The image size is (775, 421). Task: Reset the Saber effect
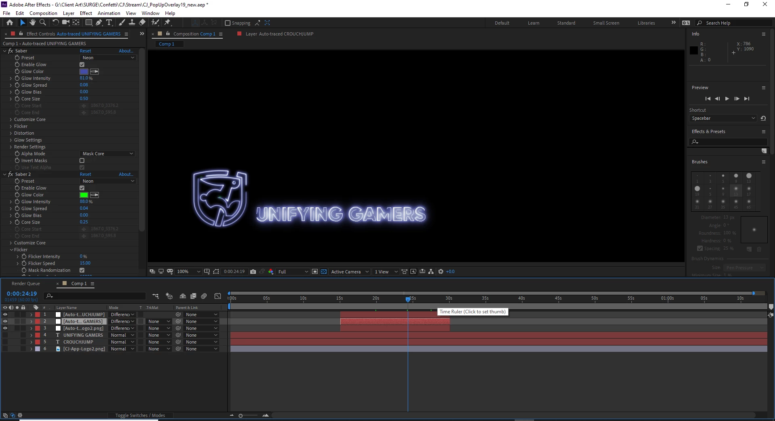click(x=86, y=51)
